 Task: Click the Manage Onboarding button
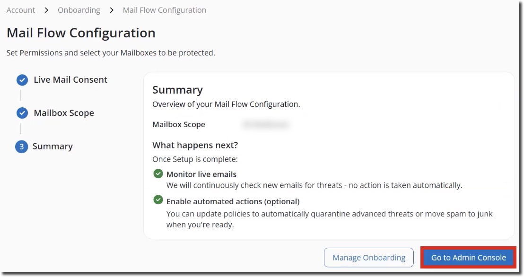pyautogui.click(x=368, y=258)
